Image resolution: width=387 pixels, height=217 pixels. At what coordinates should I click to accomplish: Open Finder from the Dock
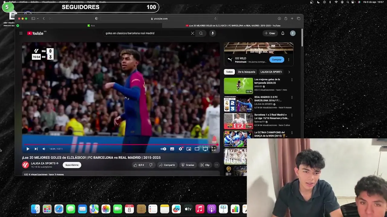35,209
